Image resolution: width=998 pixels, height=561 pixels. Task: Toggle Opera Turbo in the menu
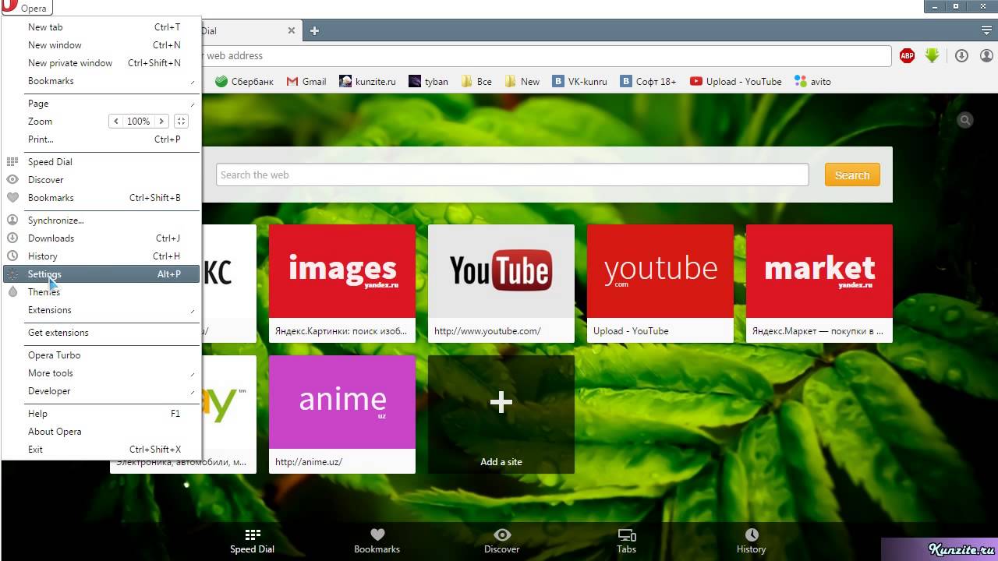coord(101,355)
